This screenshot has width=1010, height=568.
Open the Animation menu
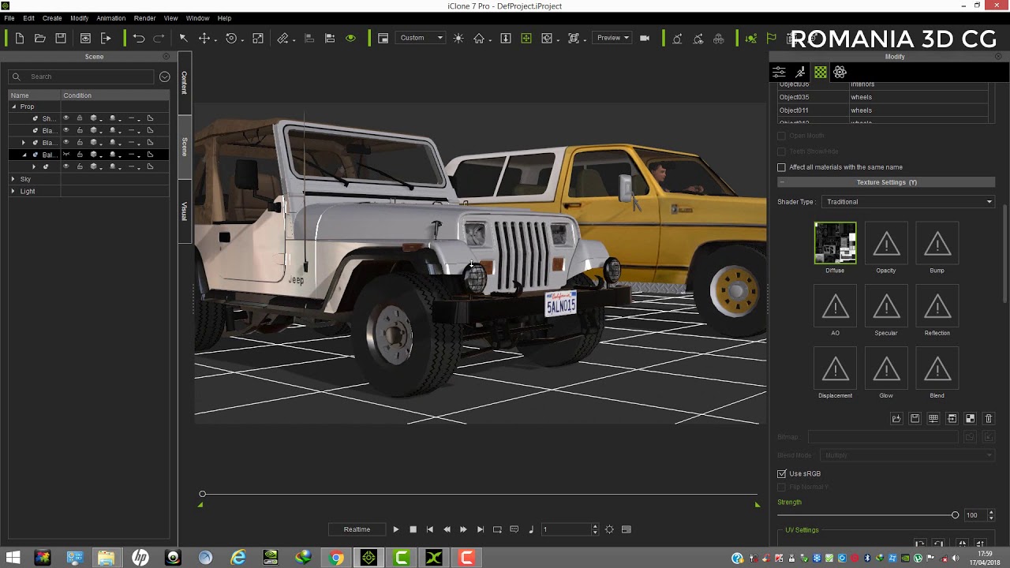tap(110, 18)
